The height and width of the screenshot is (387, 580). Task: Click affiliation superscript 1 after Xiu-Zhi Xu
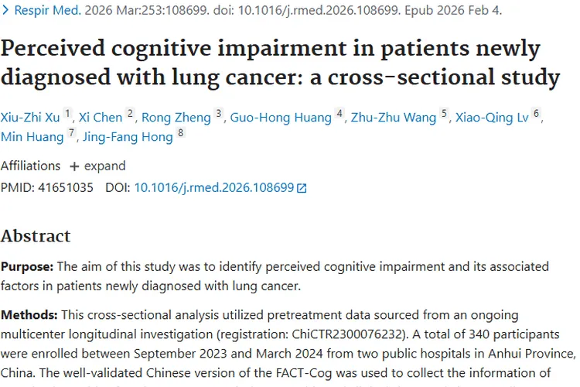coord(68,114)
